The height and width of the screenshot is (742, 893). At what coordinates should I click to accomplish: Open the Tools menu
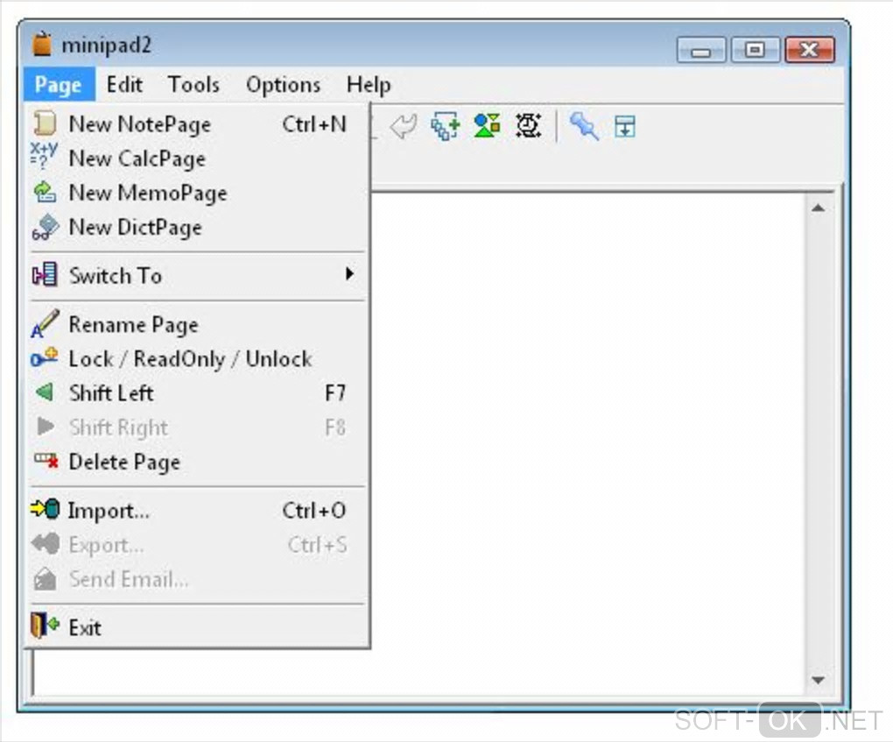coord(193,84)
